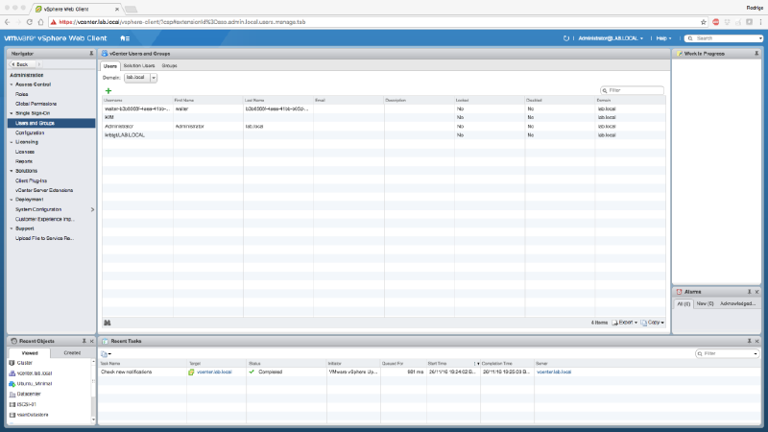Viewport: 768px width, 432px height.
Task: Open the Administrator@LAB.LOCAL user menu
Action: click(611, 37)
